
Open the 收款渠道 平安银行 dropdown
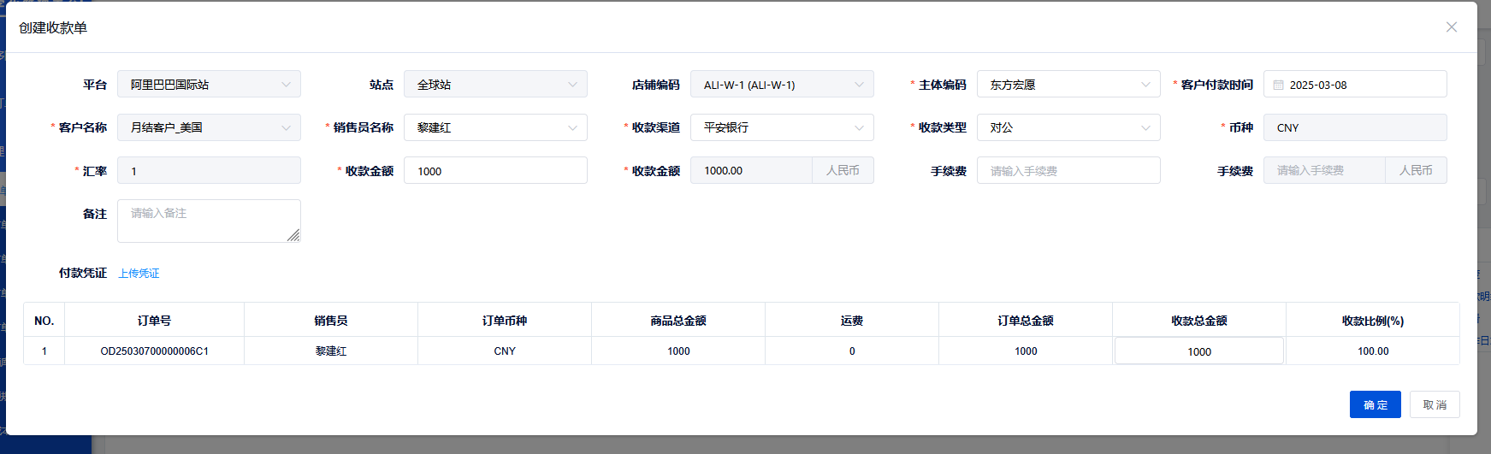click(782, 127)
